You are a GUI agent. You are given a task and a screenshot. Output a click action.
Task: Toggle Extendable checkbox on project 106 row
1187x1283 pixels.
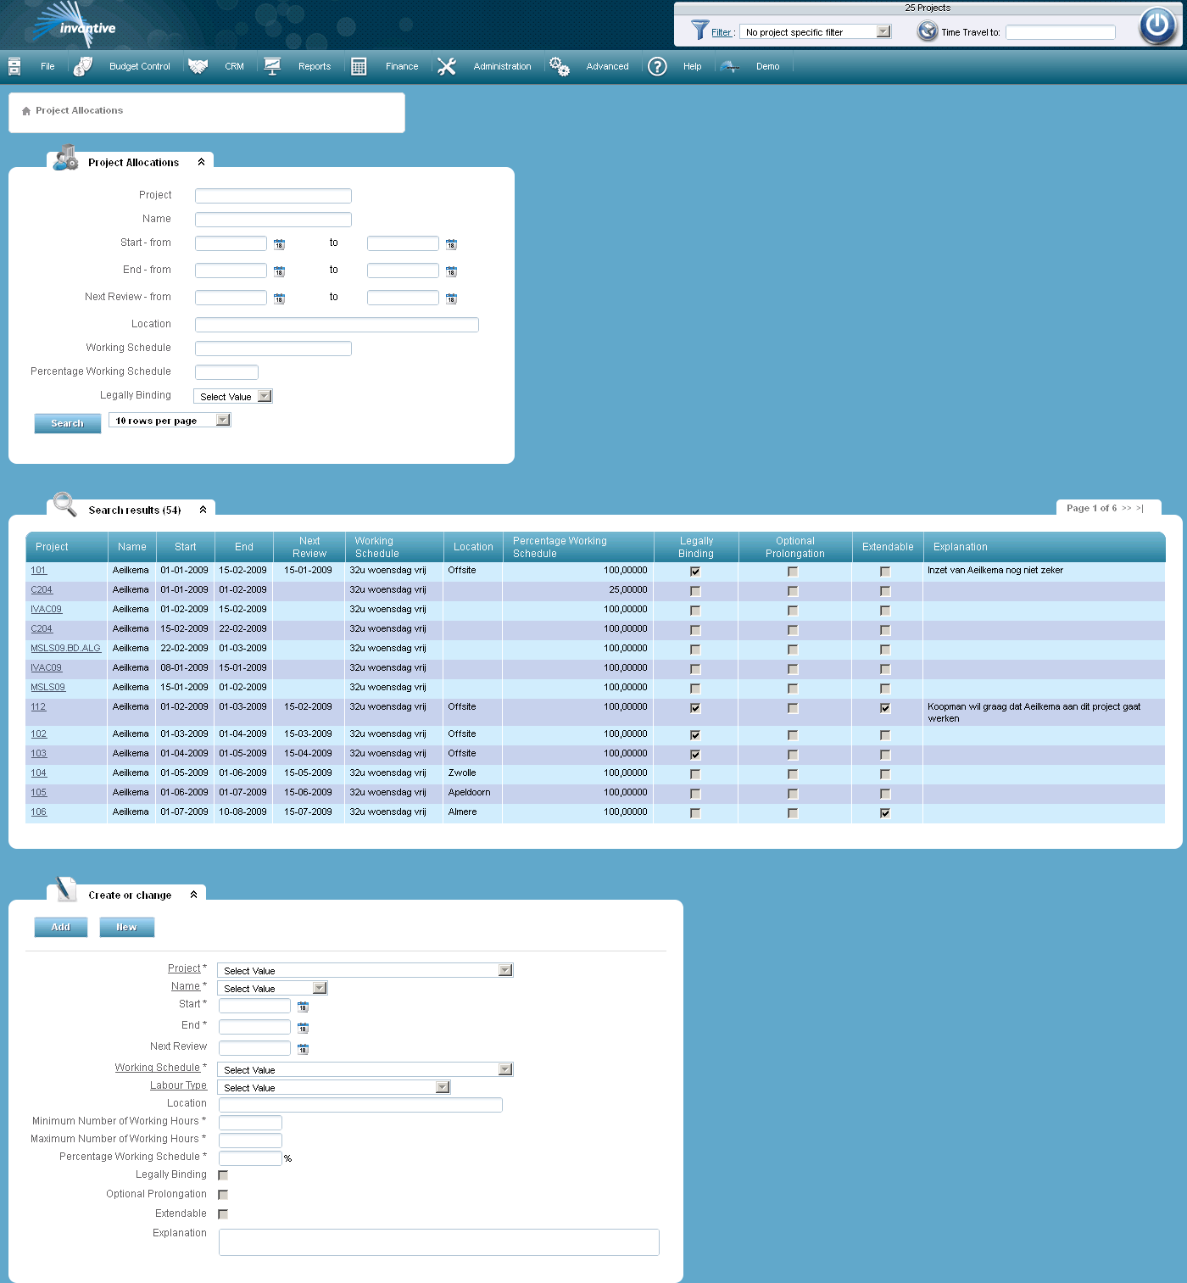pos(884,812)
